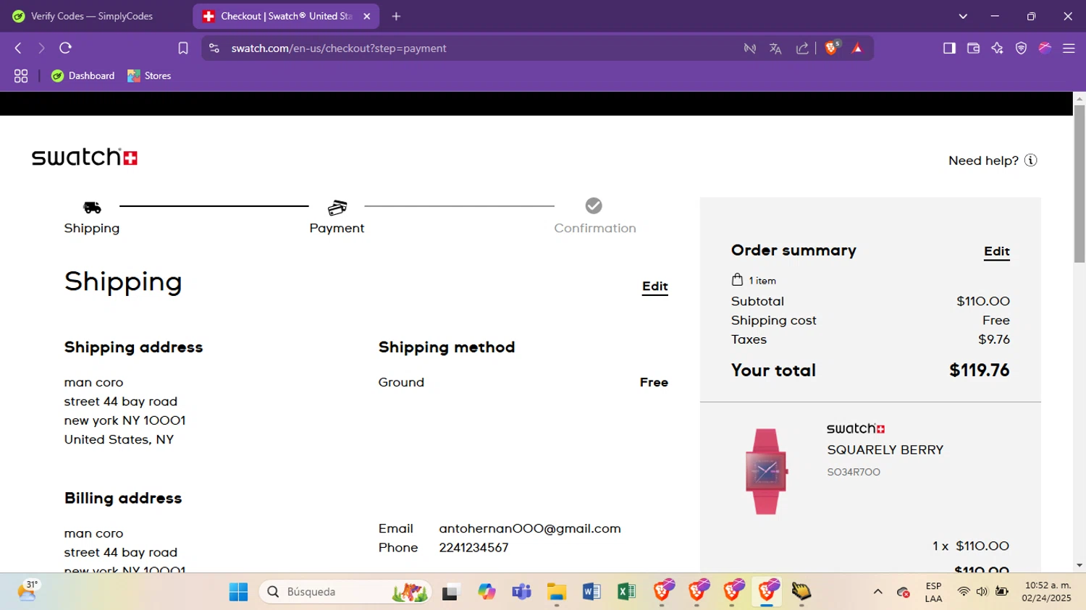Click the volume speaker tray icon

click(x=982, y=592)
